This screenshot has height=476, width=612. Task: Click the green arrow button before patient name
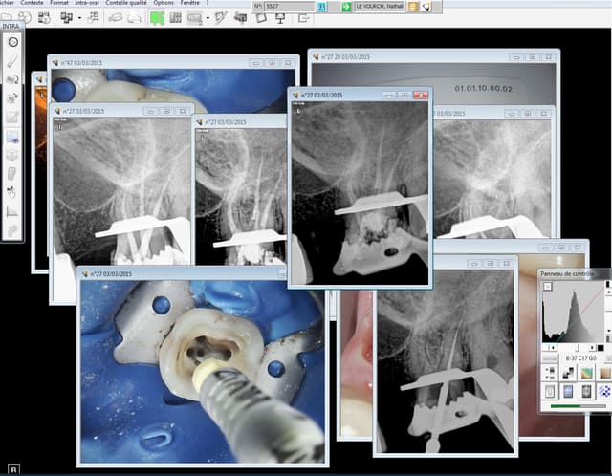click(x=346, y=7)
